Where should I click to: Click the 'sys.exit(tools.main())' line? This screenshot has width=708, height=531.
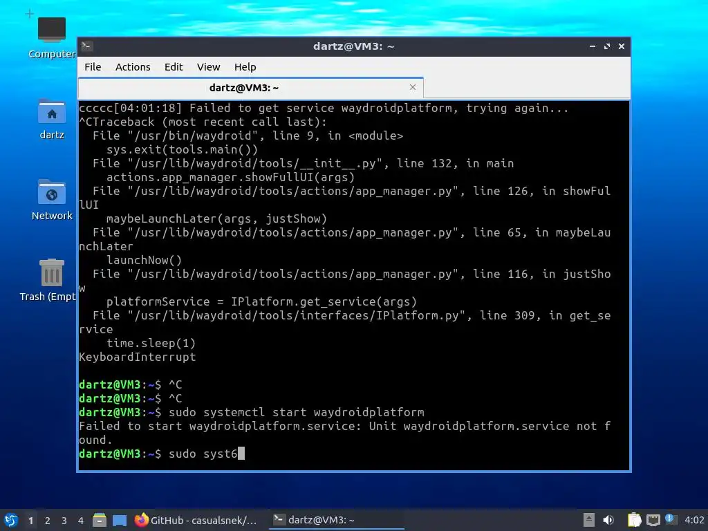click(182, 149)
